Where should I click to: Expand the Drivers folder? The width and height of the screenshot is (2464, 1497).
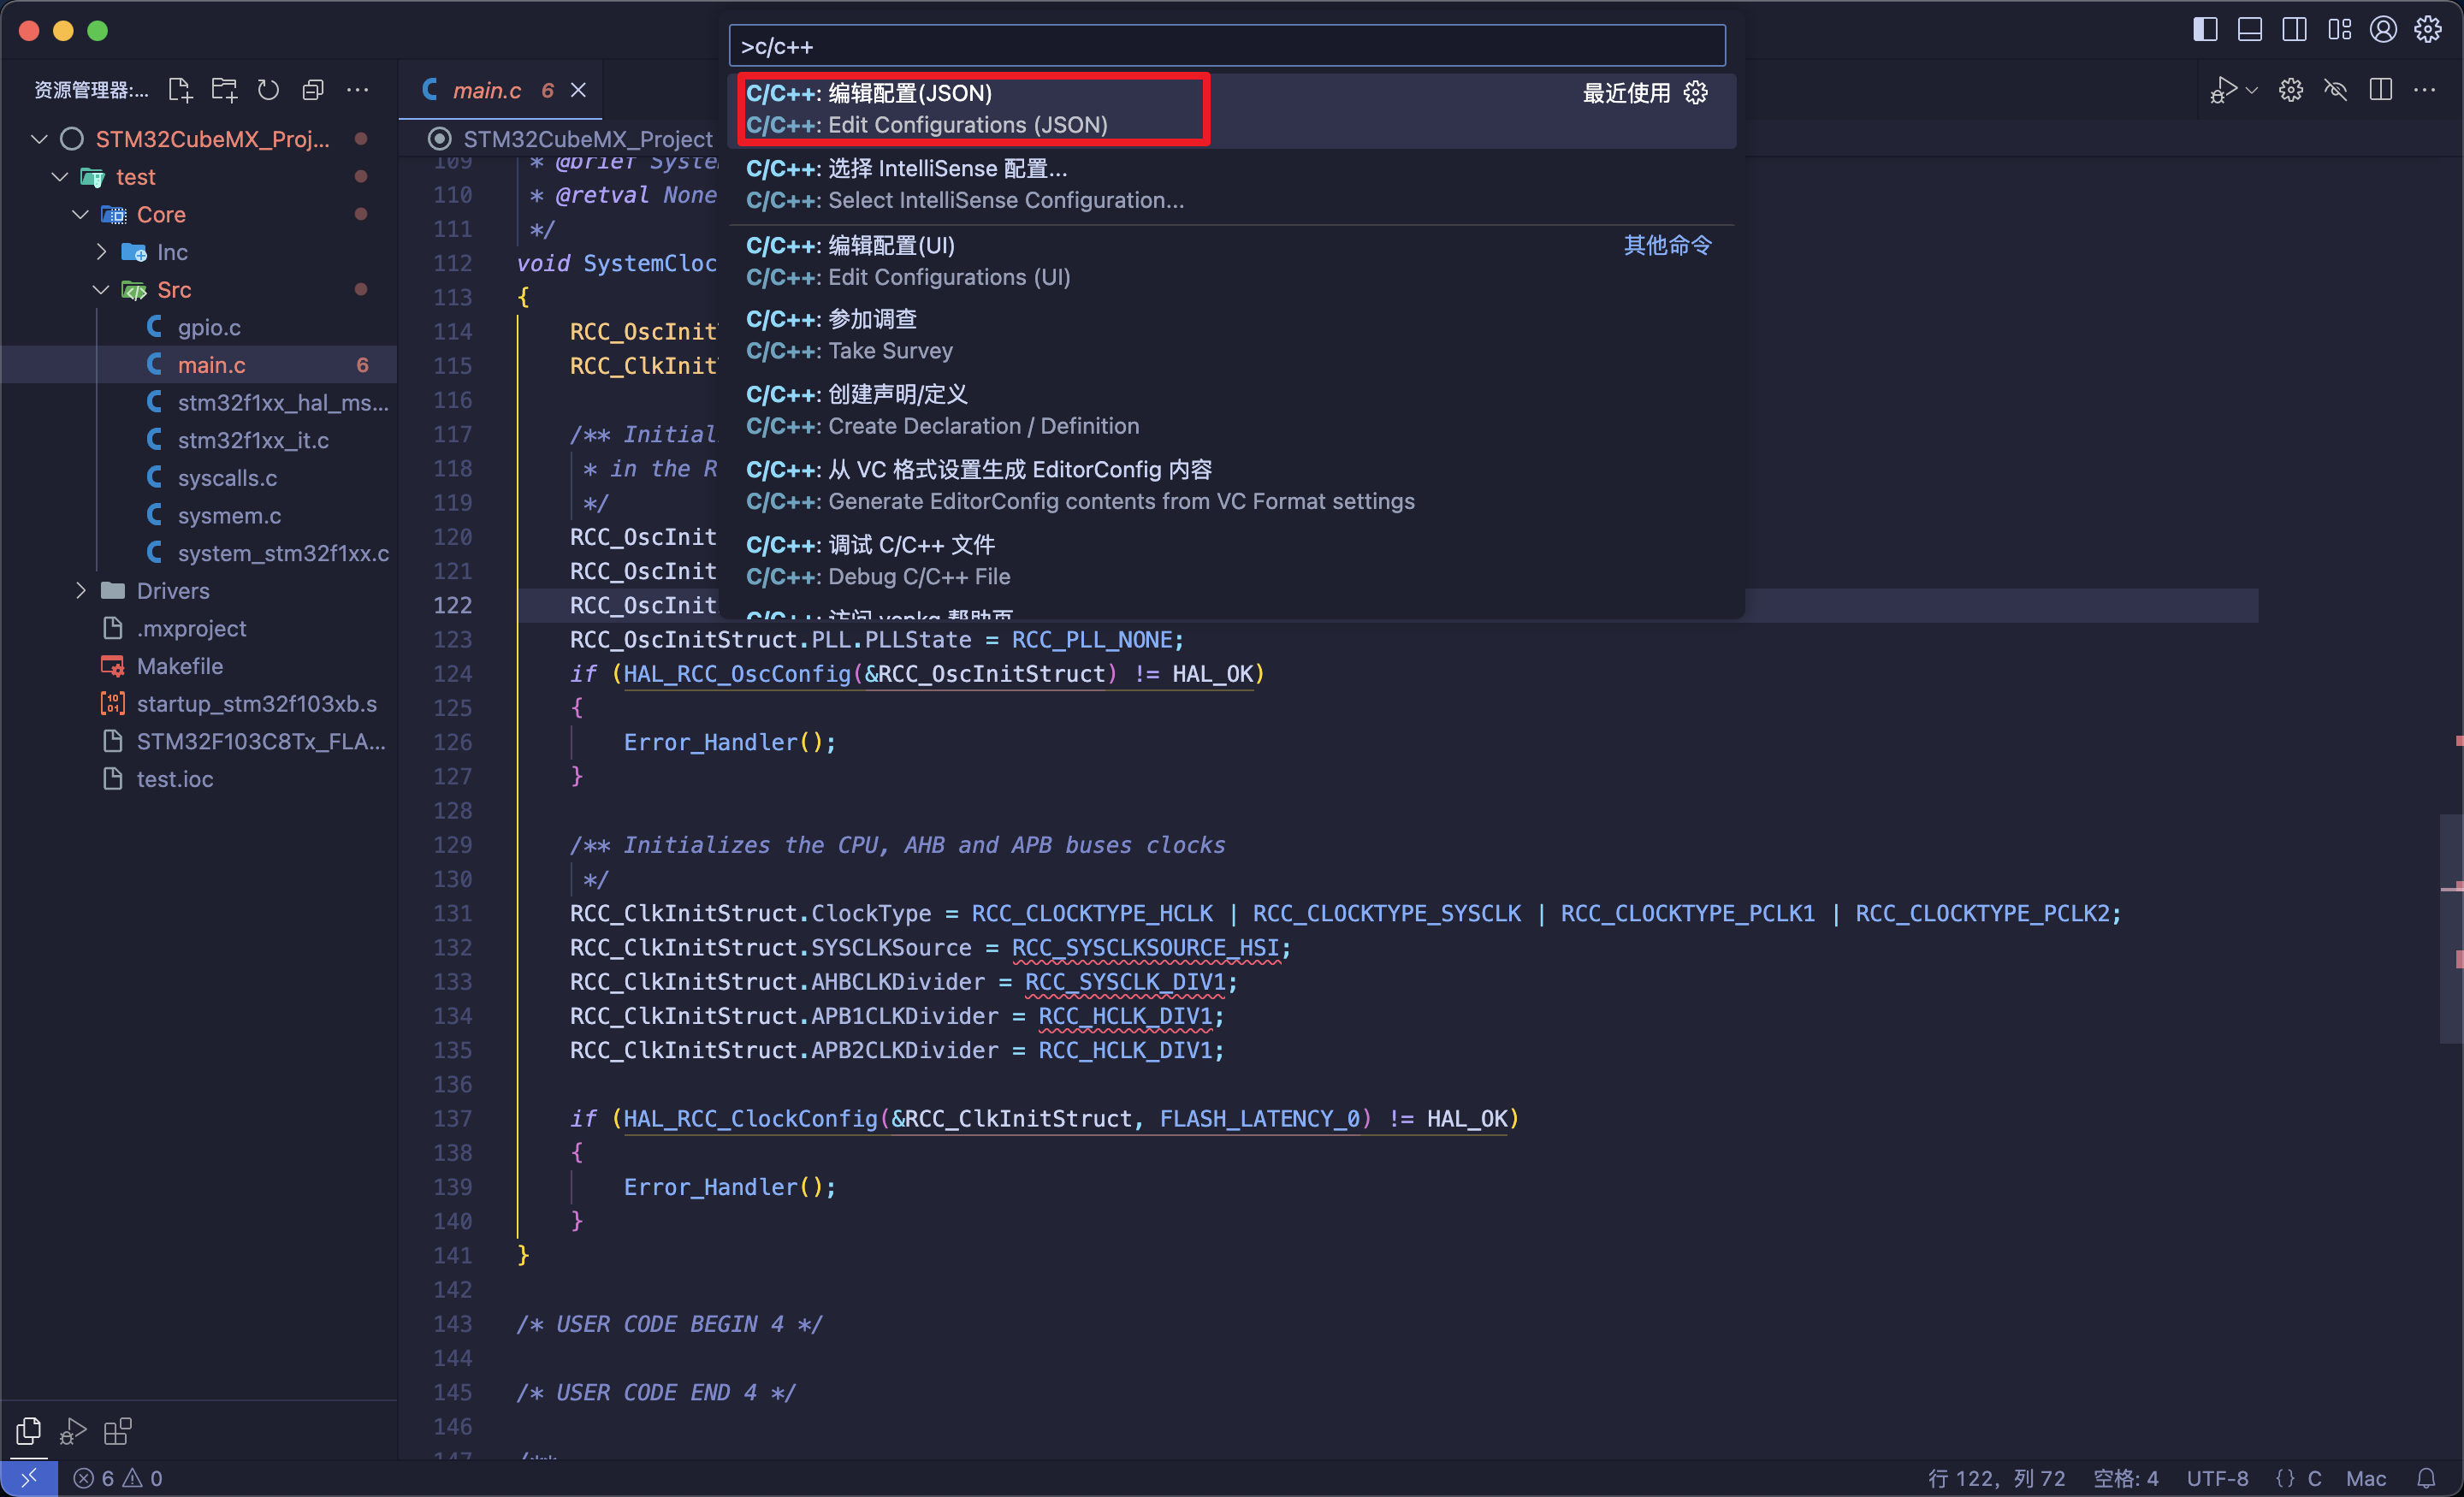point(81,590)
